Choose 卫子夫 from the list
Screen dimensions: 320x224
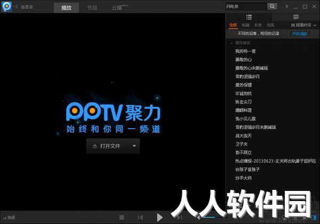(x=242, y=144)
